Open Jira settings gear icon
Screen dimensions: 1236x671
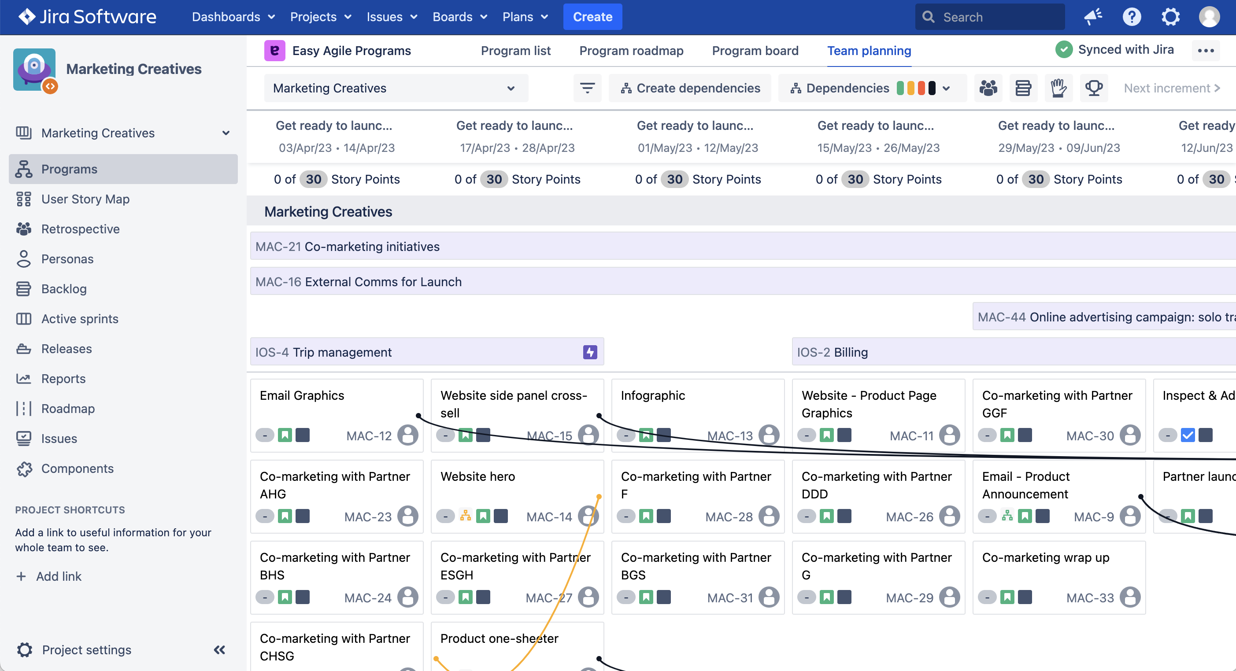(x=1170, y=17)
